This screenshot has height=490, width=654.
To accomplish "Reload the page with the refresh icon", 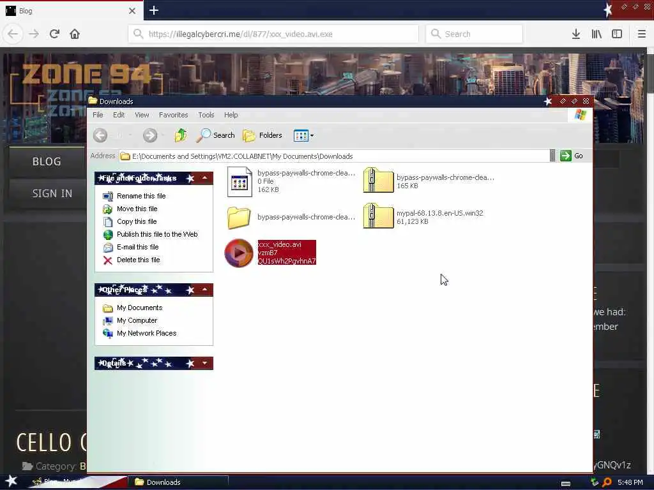I will [54, 34].
